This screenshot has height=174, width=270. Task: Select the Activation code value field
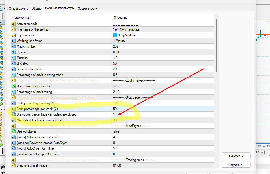coord(163,24)
